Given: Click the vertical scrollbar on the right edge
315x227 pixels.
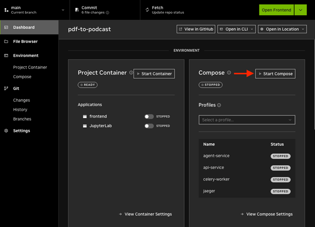Looking at the screenshot, I should 314,84.
